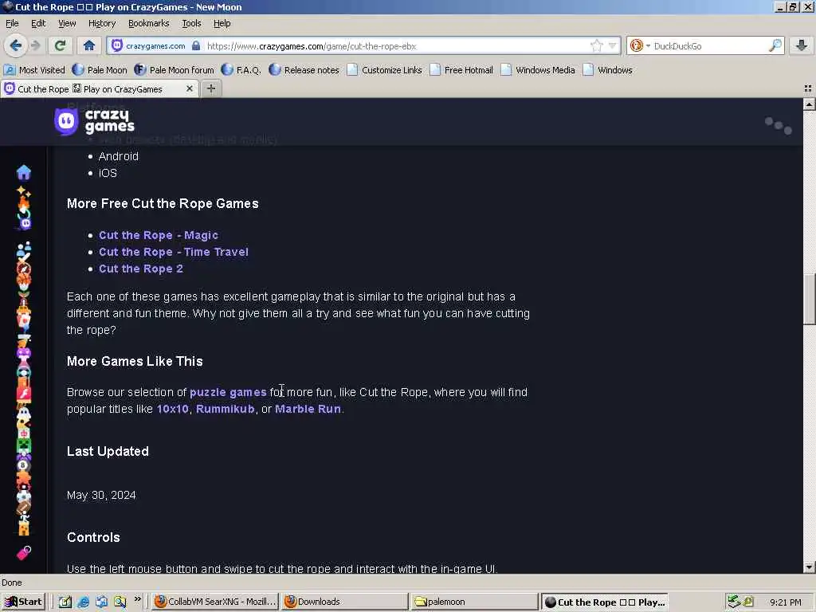Open the View menu
The height and width of the screenshot is (612, 816).
click(x=67, y=23)
